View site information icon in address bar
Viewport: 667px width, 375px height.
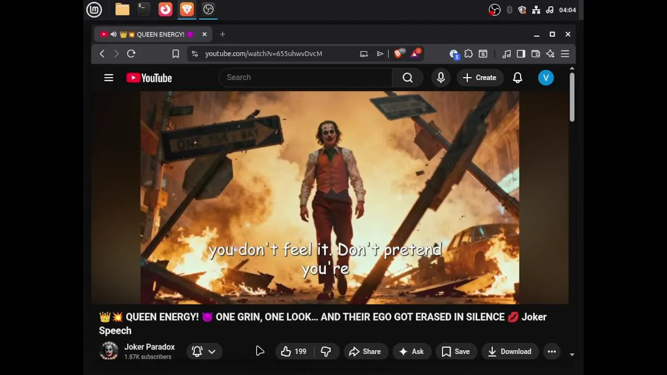click(x=194, y=54)
